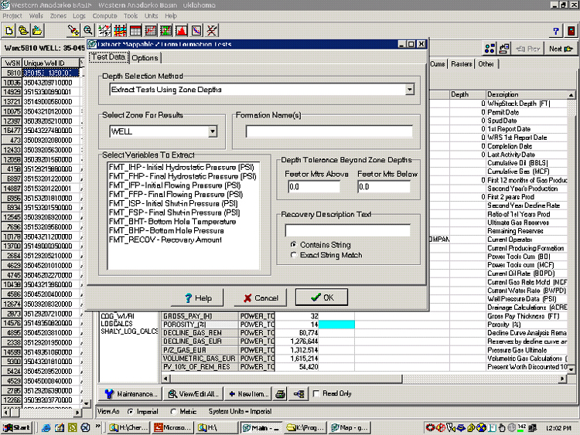This screenshot has height=435, width=580.
Task: Click the exit door icon at toolbar right
Action: tap(571, 31)
